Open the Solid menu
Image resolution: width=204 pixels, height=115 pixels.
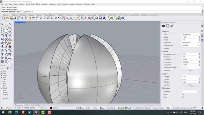pos(33,4)
